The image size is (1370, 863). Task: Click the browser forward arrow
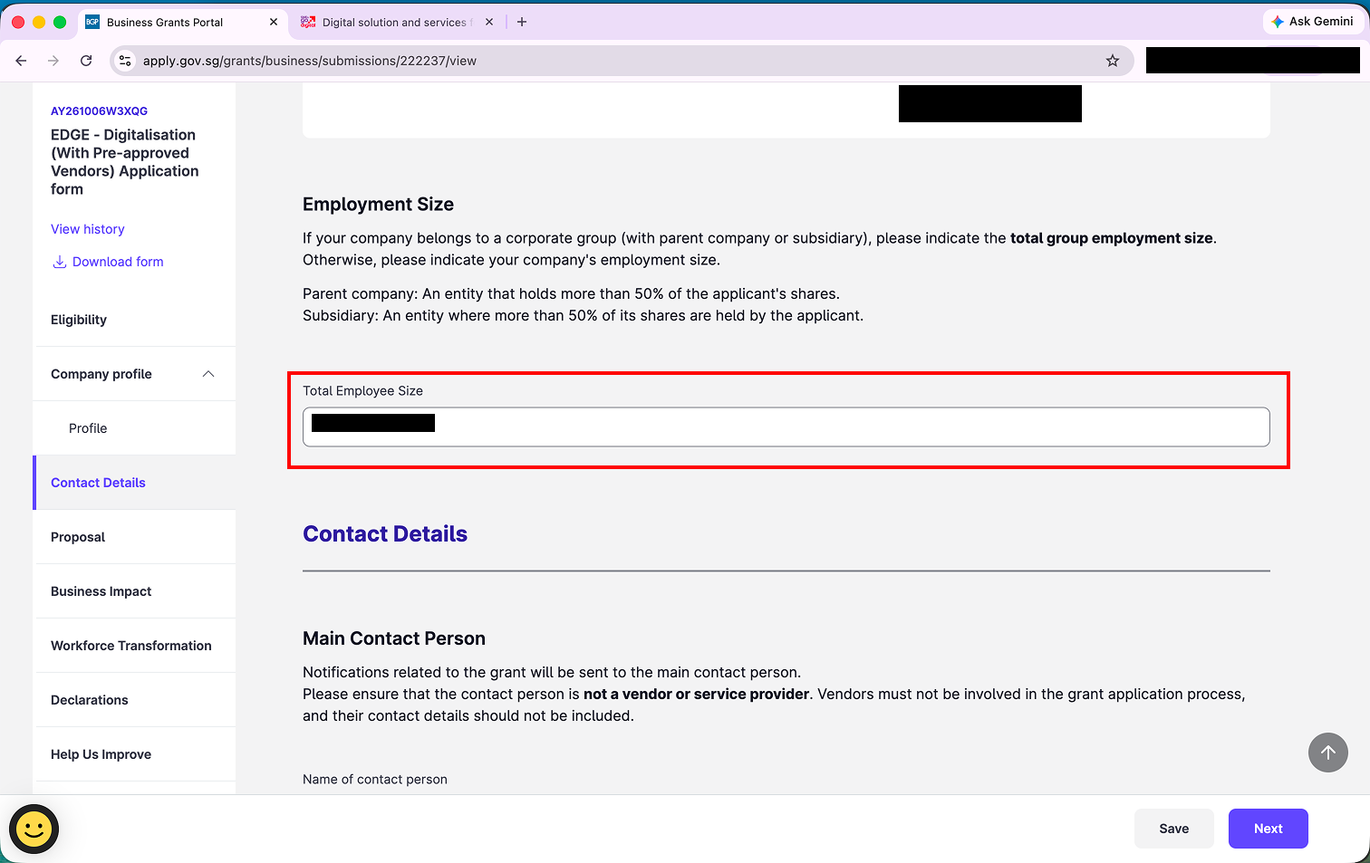click(x=53, y=61)
